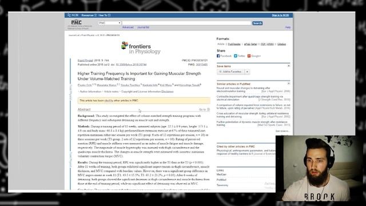Open the Go to section dropdown
366x206 pixels.
[204, 109]
